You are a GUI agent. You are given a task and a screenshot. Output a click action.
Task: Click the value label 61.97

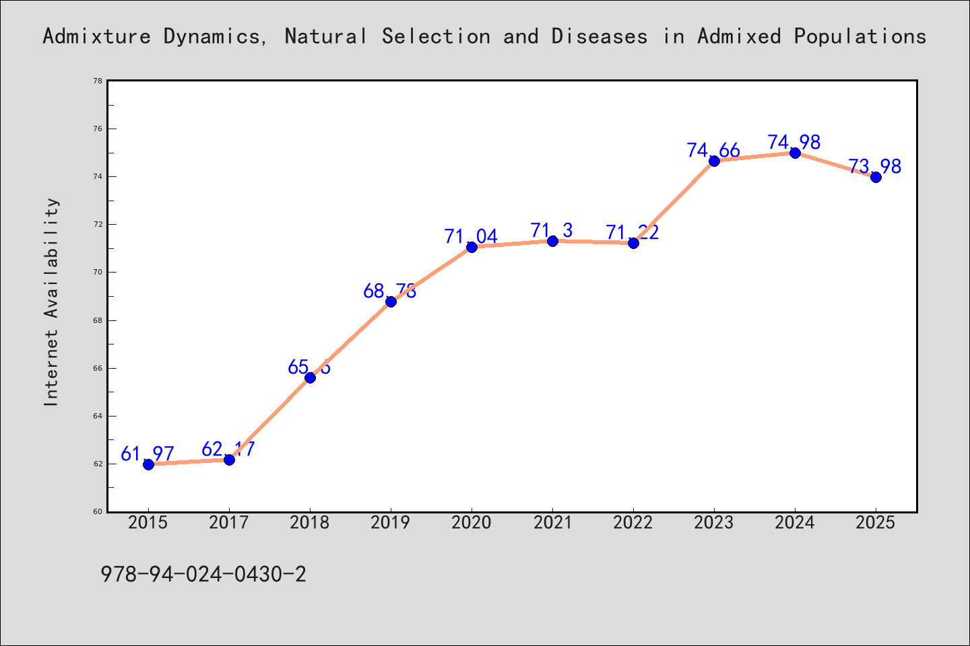(148, 454)
